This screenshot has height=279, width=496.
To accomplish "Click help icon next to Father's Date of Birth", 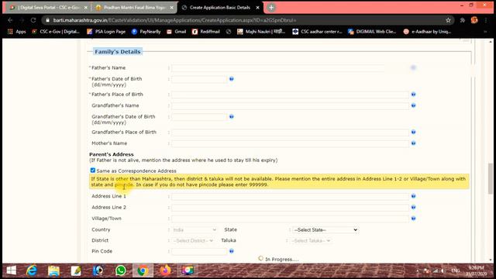I will pos(231,79).
